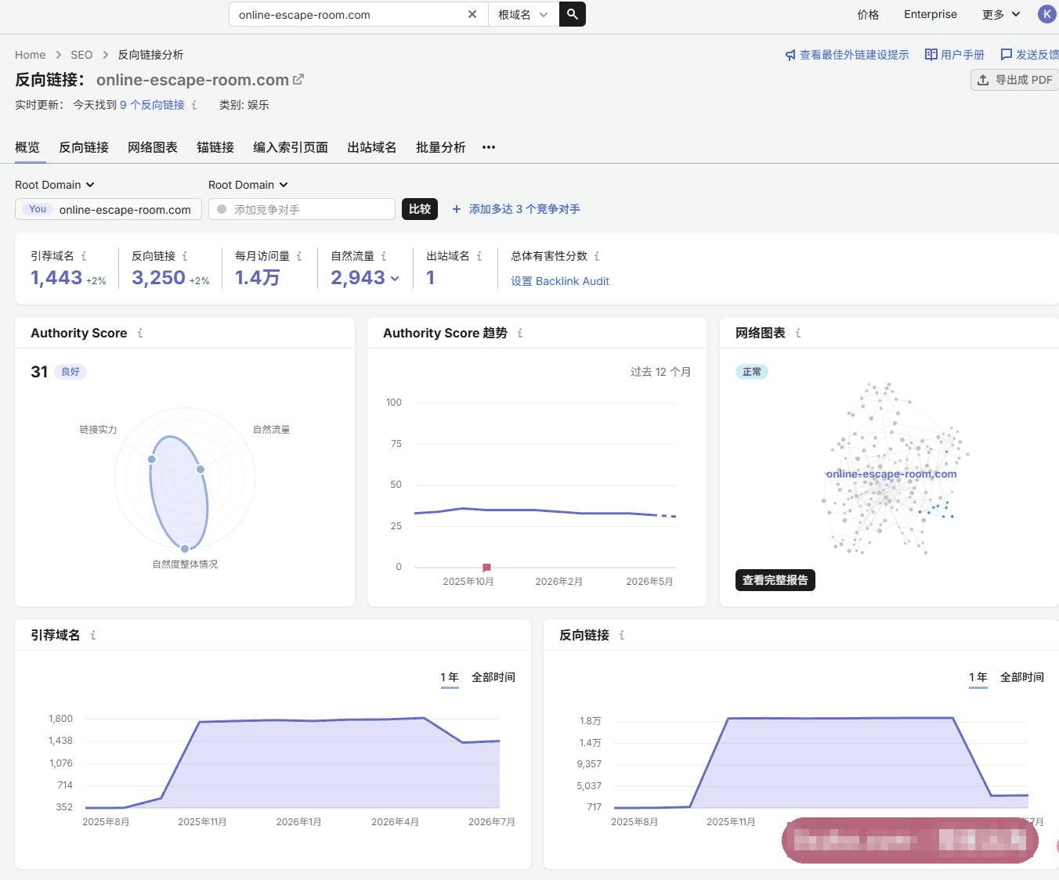
Task: Click the magnifier search button
Action: tap(573, 14)
